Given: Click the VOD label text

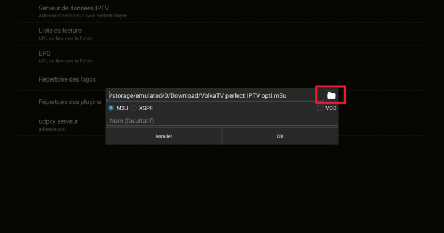Looking at the screenshot, I should pyautogui.click(x=331, y=108).
